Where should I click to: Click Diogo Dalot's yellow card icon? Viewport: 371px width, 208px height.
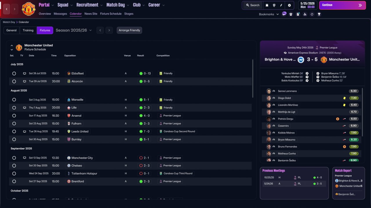click(344, 98)
